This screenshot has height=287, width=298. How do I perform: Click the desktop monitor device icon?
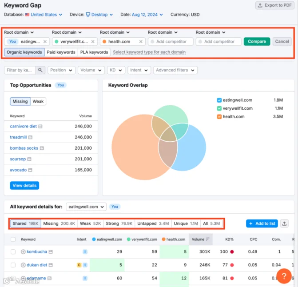(x=88, y=15)
